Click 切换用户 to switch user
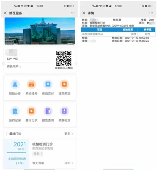The width and height of the screenshot is (158, 171). 14,67
